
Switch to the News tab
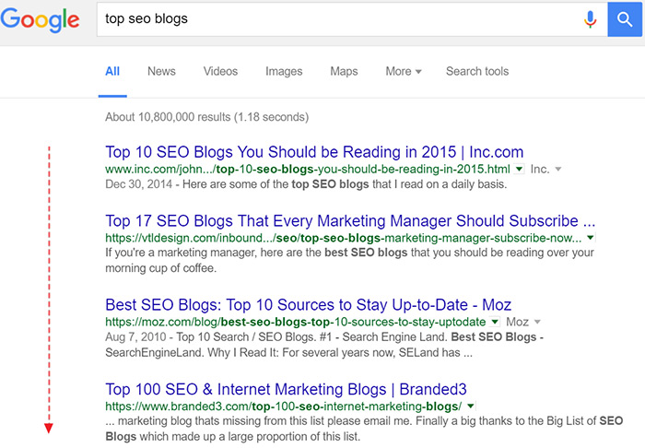(x=161, y=72)
